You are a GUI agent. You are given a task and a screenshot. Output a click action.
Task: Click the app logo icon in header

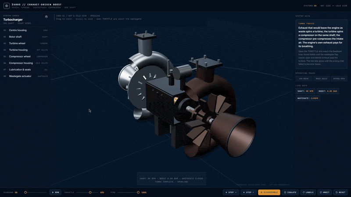click(x=7, y=6)
